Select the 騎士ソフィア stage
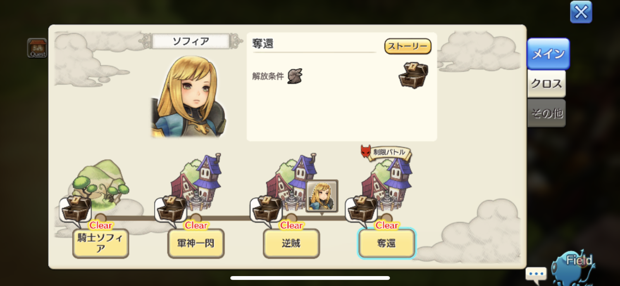 click(x=101, y=243)
